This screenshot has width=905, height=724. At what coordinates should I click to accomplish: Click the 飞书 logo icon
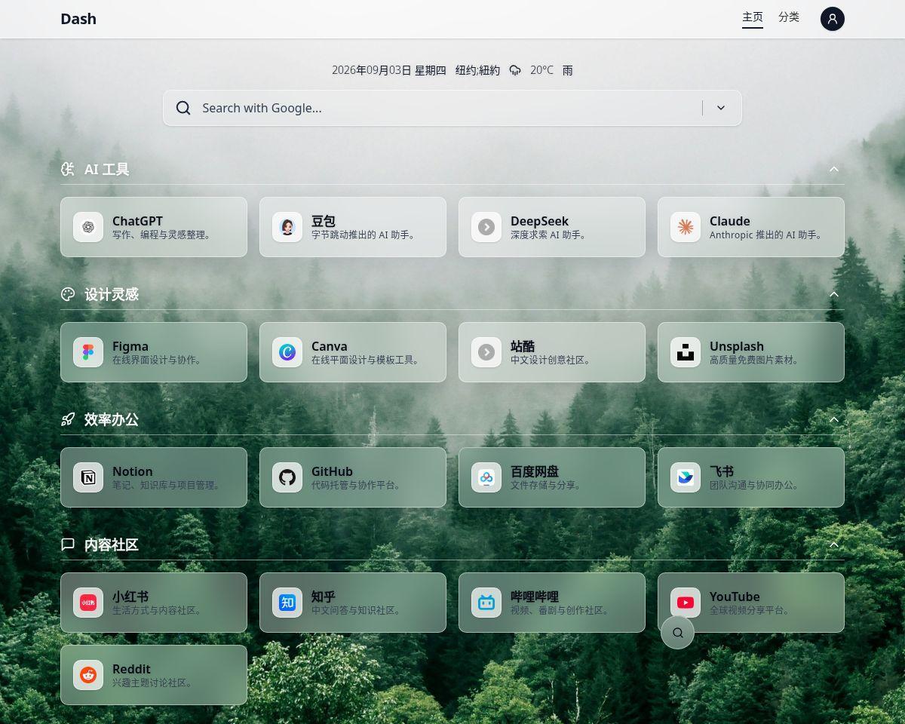pyautogui.click(x=686, y=477)
